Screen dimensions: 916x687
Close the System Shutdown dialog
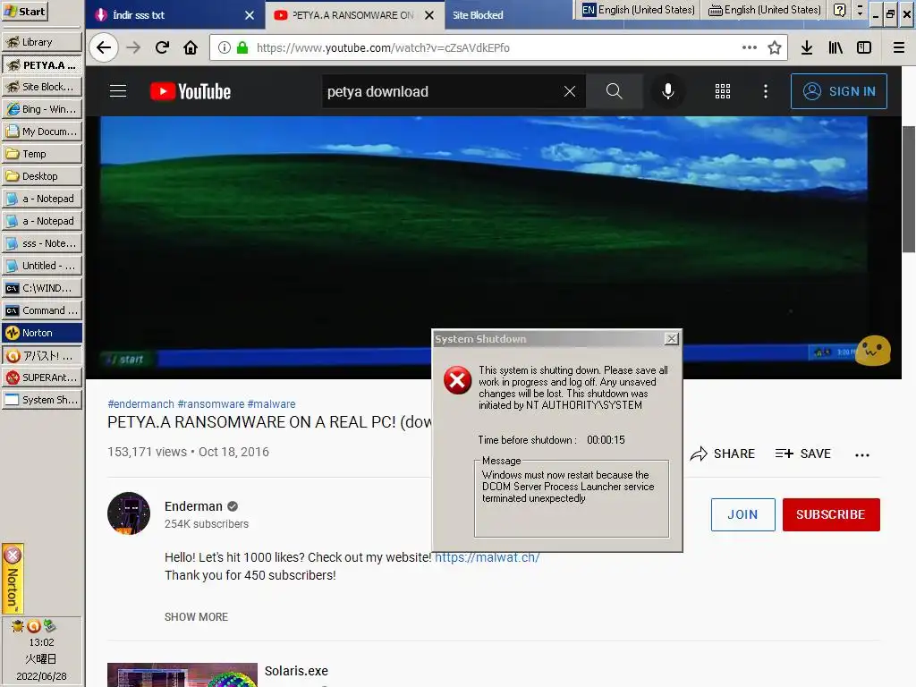point(672,339)
